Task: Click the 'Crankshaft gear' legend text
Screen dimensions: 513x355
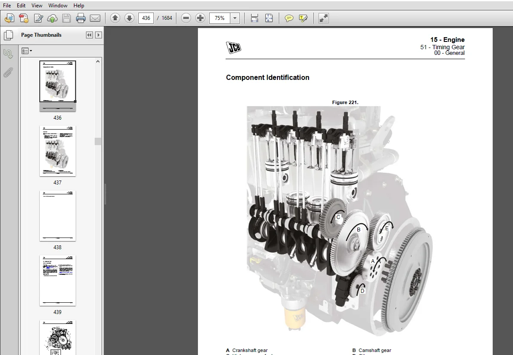Action: click(x=250, y=350)
